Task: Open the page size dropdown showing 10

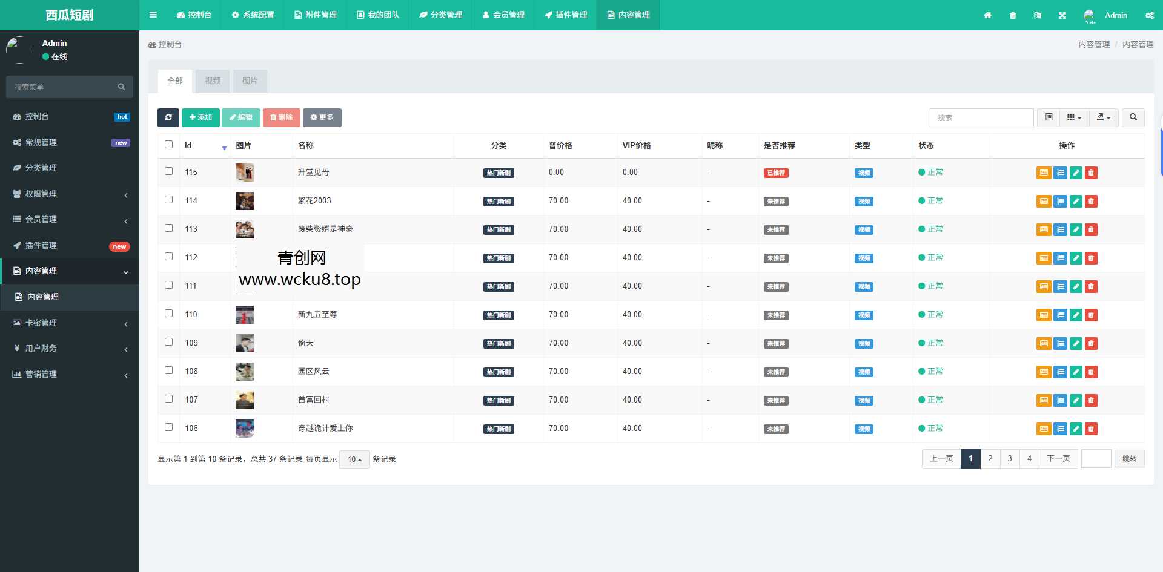Action: click(354, 459)
